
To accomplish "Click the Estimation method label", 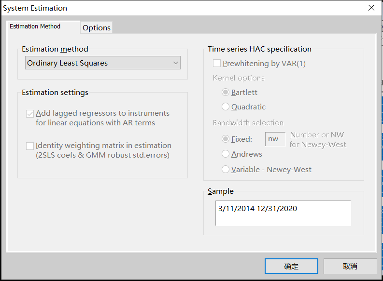I will click(x=55, y=49).
